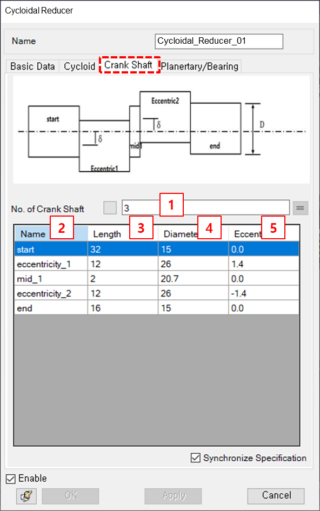Toggle the Synchronize Specification checkbox

point(195,458)
